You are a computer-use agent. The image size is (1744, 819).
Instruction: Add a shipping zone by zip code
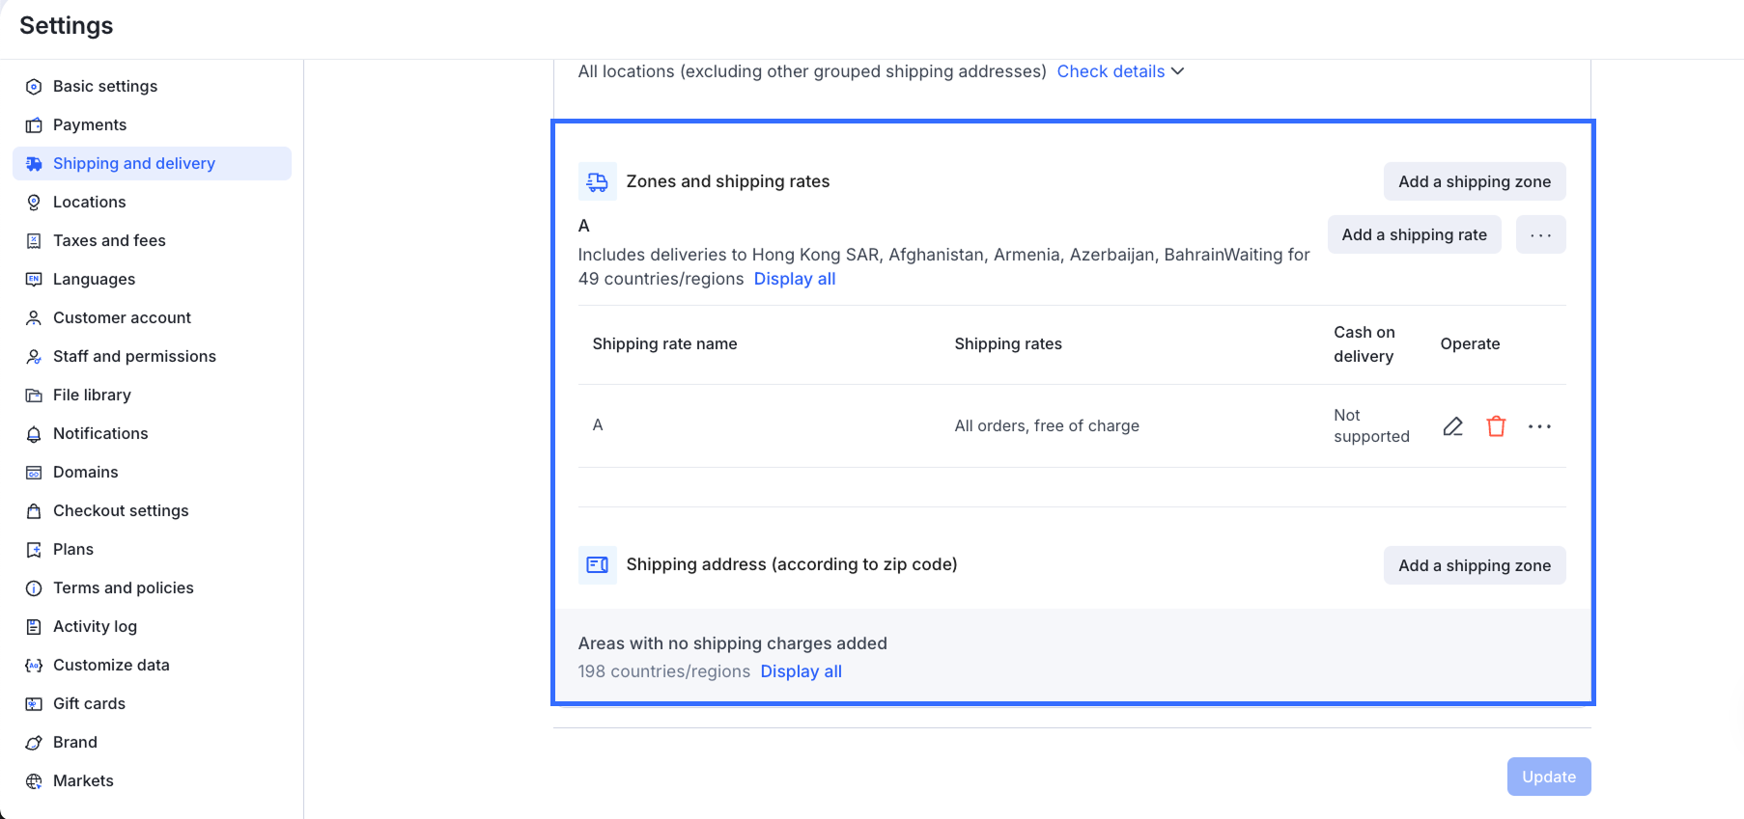[x=1474, y=565]
